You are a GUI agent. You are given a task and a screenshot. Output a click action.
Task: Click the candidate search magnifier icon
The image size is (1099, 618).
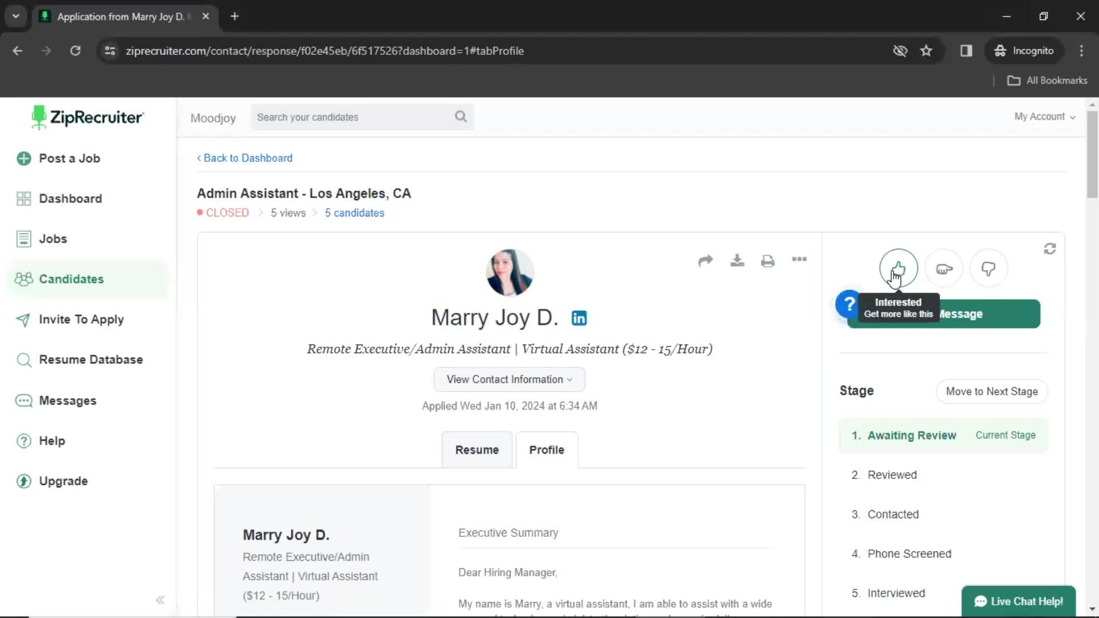[x=461, y=117]
